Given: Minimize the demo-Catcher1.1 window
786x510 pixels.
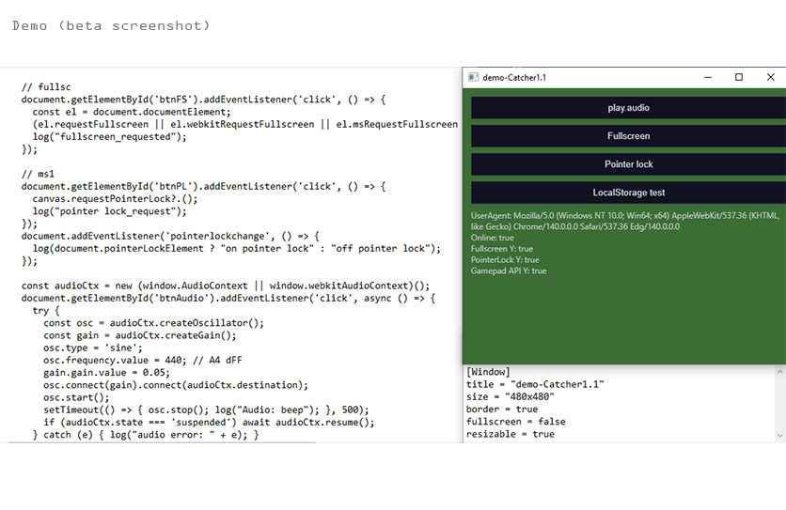Looking at the screenshot, I should (x=708, y=77).
